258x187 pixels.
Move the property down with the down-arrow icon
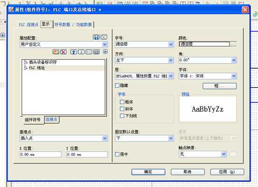point(81,52)
